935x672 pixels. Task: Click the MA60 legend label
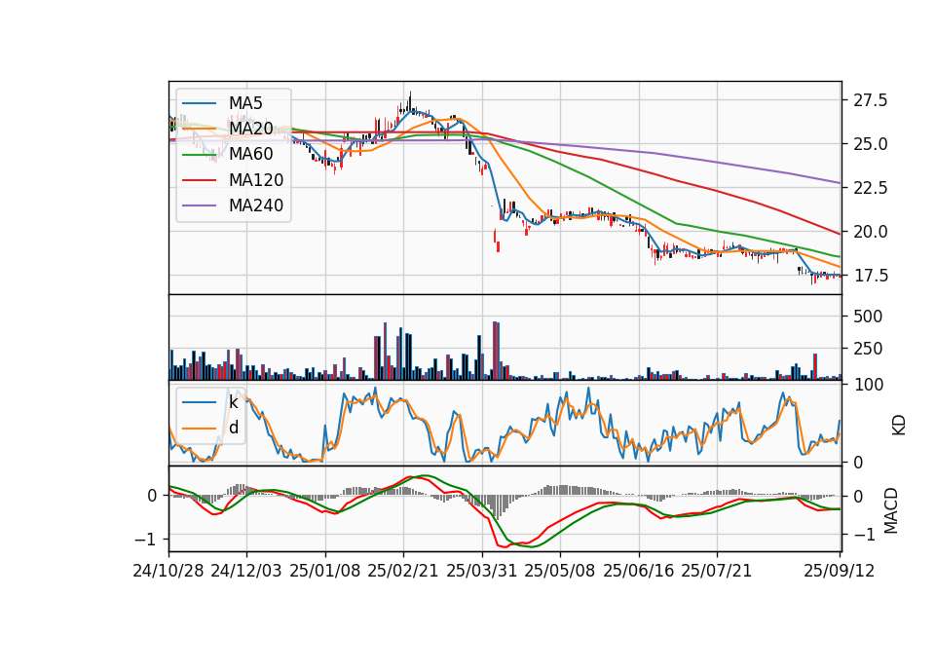[x=250, y=154]
